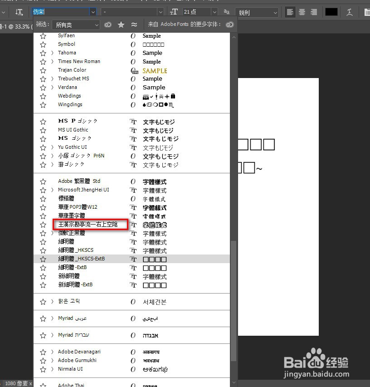This screenshot has height=387, width=370.
Task: Expand Nirmala UI font family
Action: [x=52, y=369]
